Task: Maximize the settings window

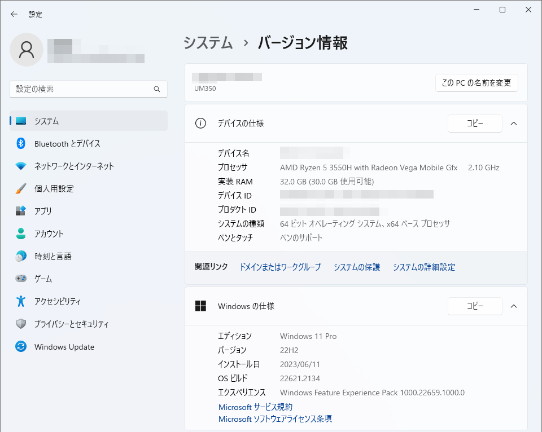Action: (502, 10)
